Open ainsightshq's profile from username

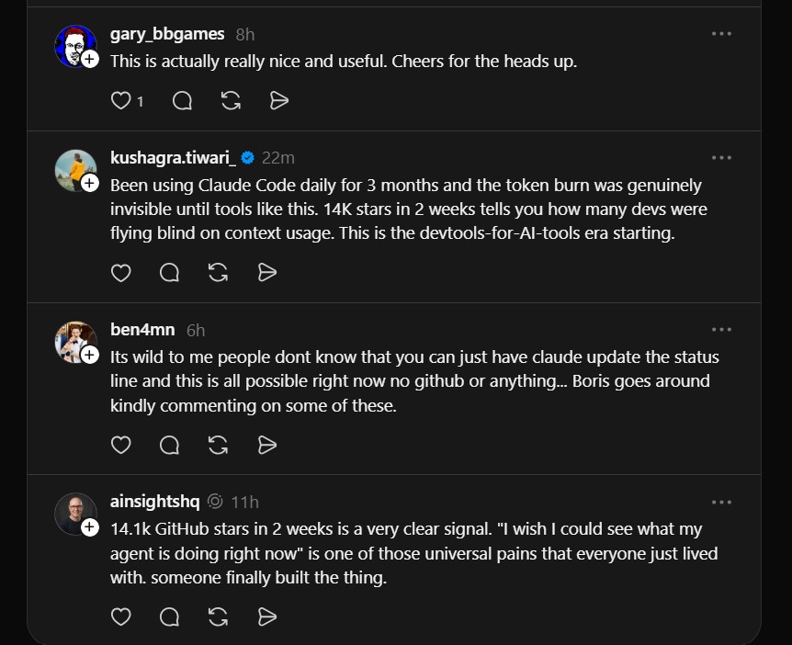[154, 502]
